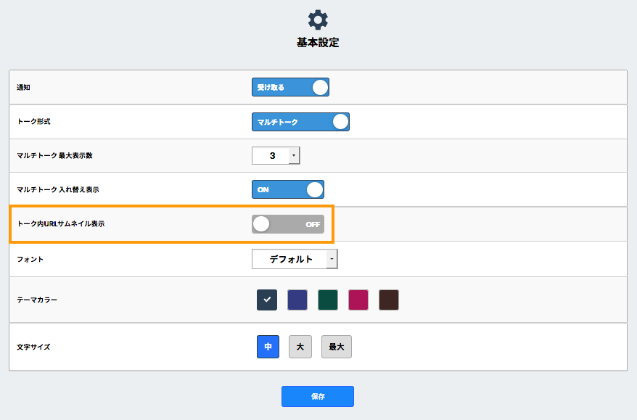
Task: Choose the indigo blue theme color
Action: tap(297, 300)
